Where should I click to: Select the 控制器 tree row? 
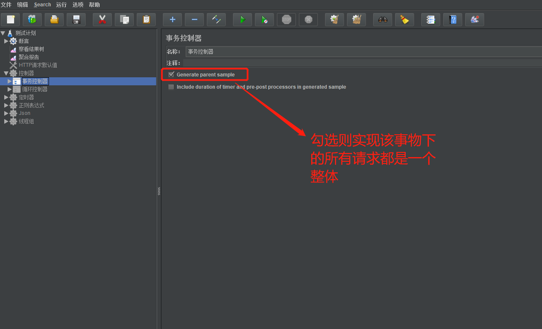click(x=26, y=73)
